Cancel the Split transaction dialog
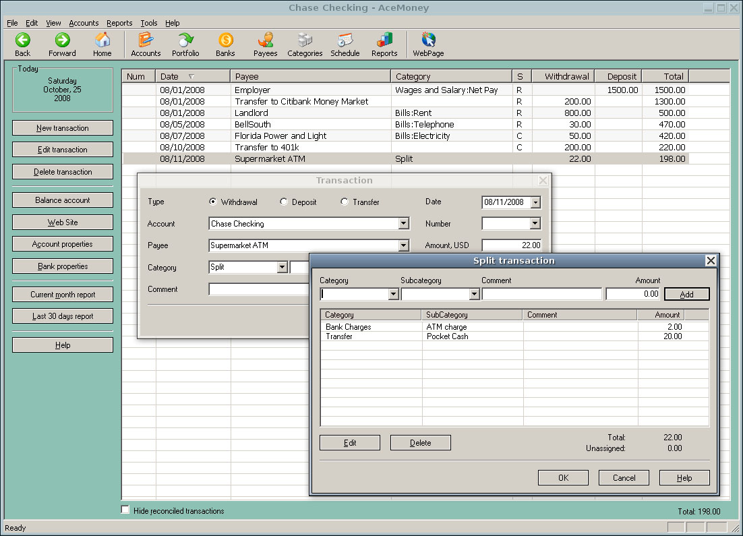 click(x=624, y=478)
